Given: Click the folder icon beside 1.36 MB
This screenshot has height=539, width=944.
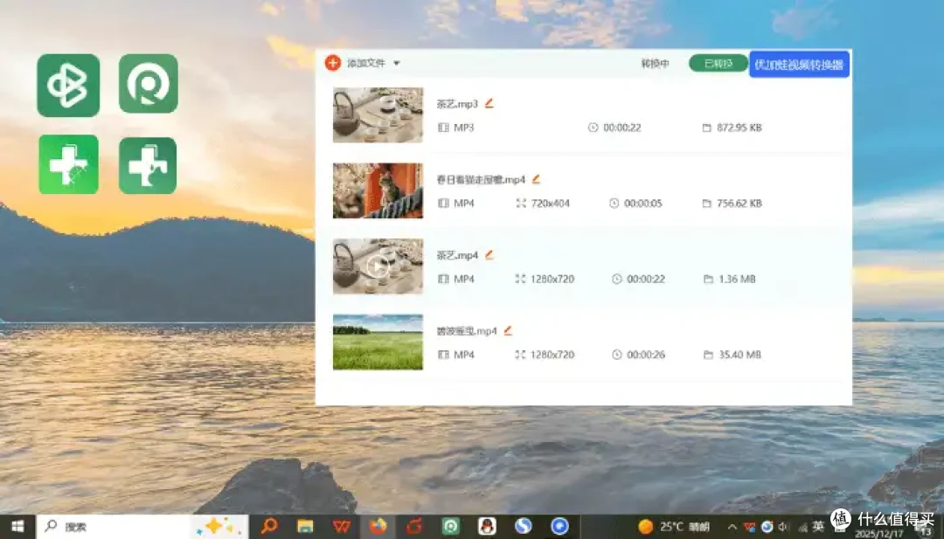Looking at the screenshot, I should [x=709, y=280].
